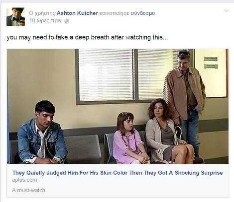This screenshot has height=202, width=234.
Task: Click the caption starting "you may need to take"
Action: 87,37
